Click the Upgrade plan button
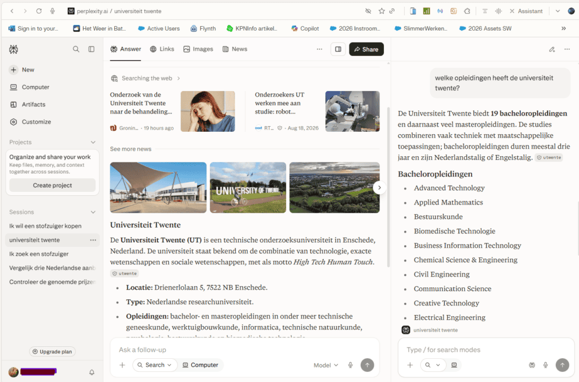579x382 pixels. click(53, 351)
